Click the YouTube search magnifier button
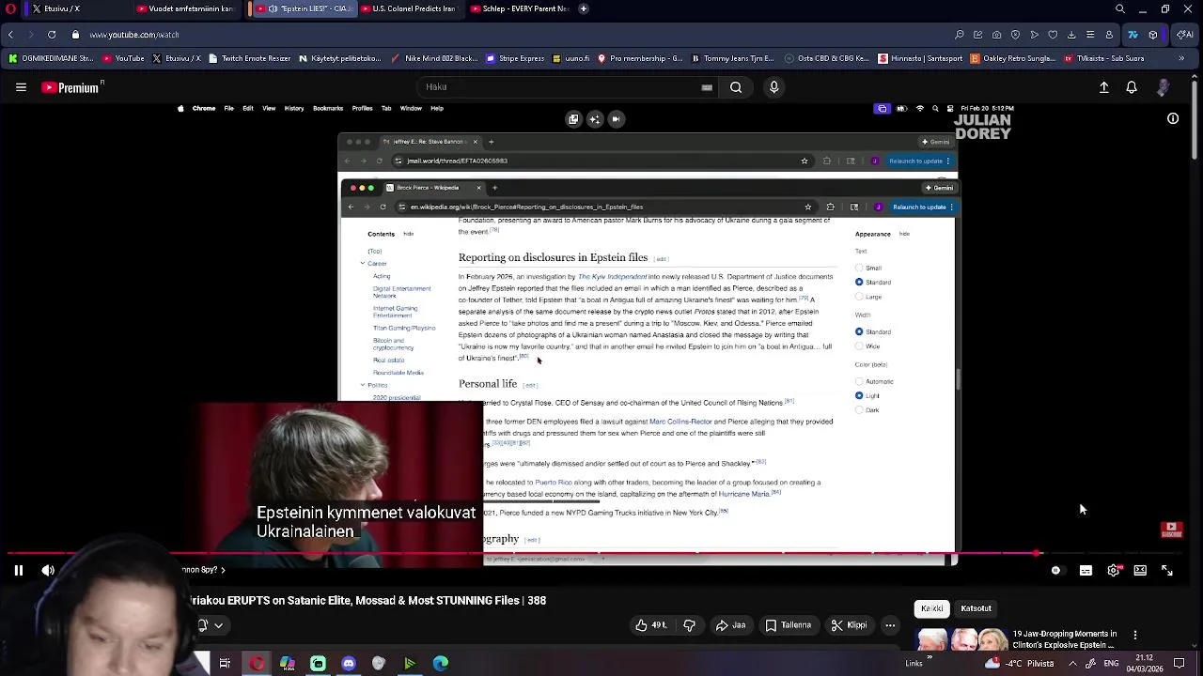This screenshot has height=676, width=1203. click(x=736, y=87)
